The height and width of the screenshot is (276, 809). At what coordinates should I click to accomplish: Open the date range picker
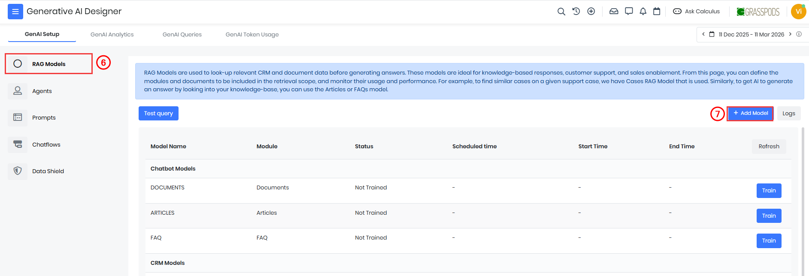(751, 34)
